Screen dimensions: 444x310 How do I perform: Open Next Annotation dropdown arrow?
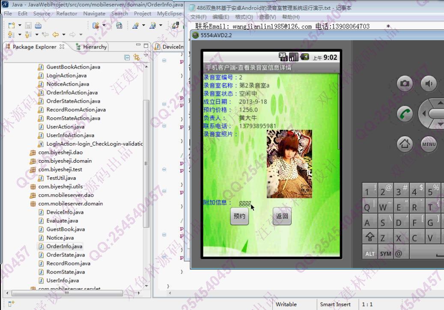pyautogui.click(x=20, y=35)
